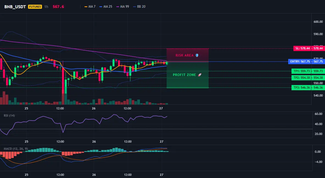Screen dimensions: 325x178
Task: Click the 0.00 MACD axis value
Action: pos(318,152)
